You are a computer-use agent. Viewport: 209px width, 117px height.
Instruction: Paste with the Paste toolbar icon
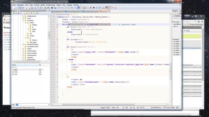tap(41, 8)
